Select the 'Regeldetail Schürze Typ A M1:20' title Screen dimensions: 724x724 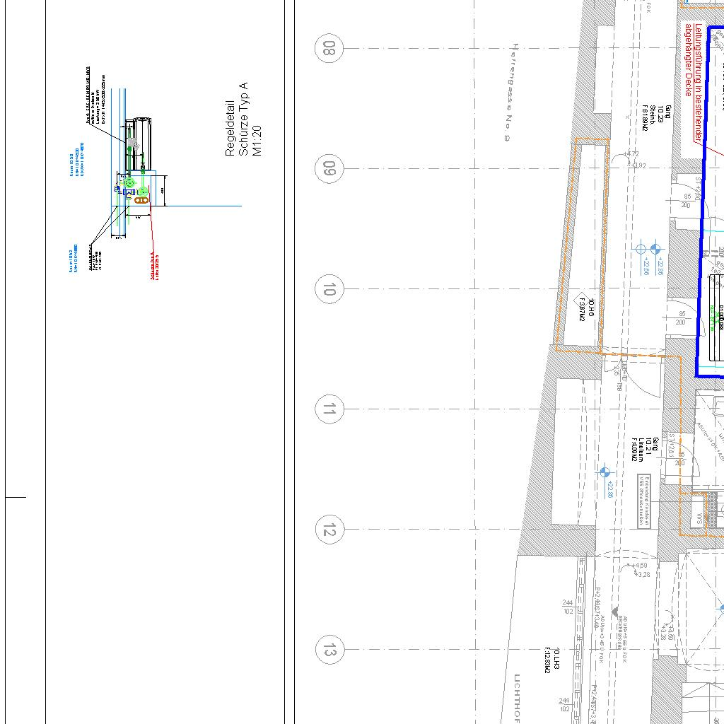click(x=243, y=119)
